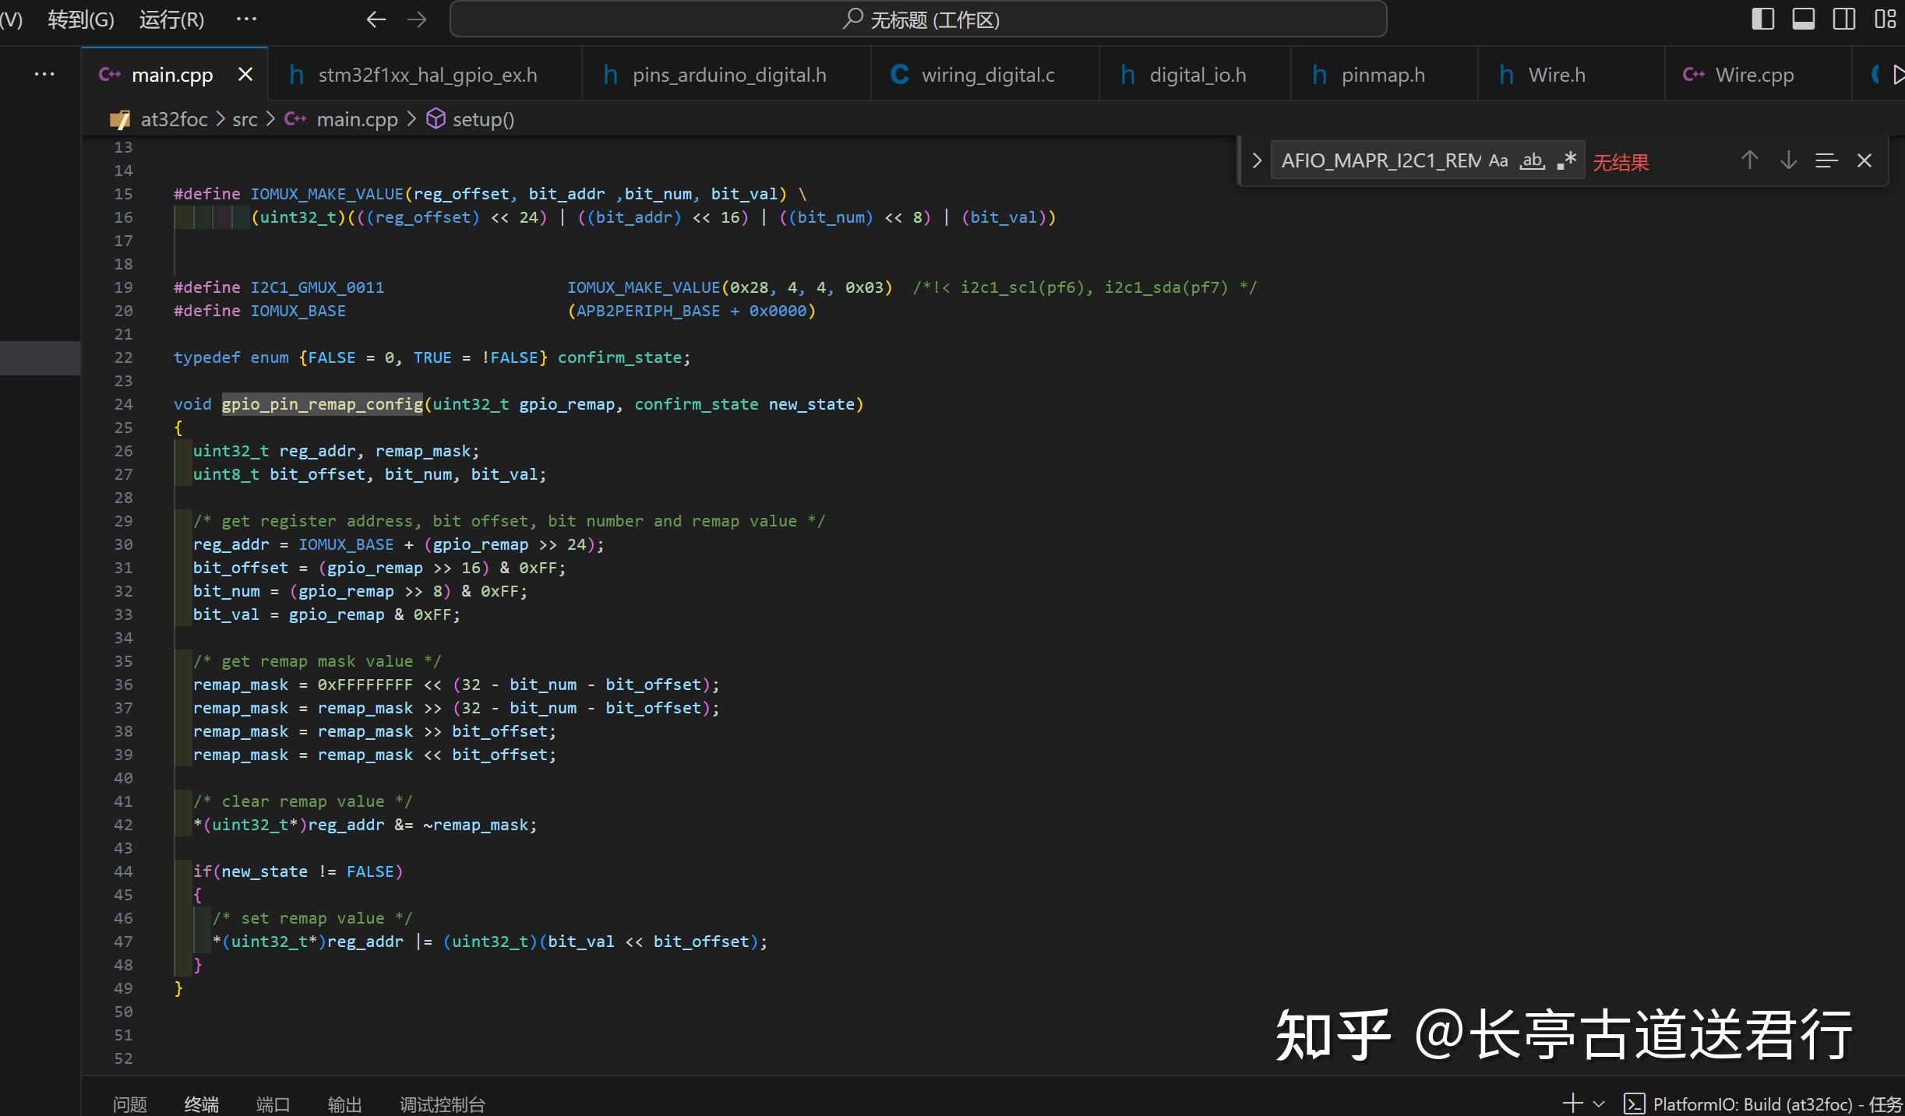Viewport: 1905px width, 1116px height.
Task: Open the overflow menu in the menu bar
Action: 246,19
